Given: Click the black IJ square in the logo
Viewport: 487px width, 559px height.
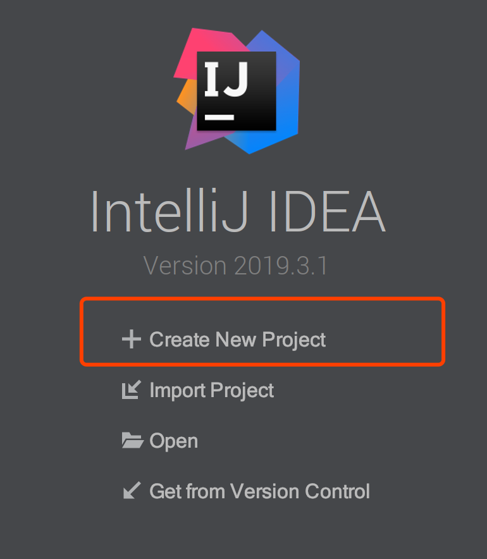Looking at the screenshot, I should pos(237,91).
